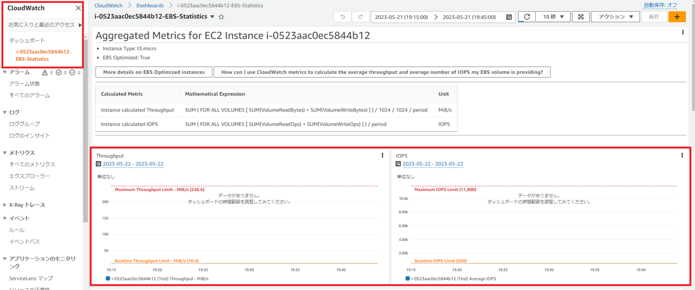Click the redo arrow icon
The width and height of the screenshot is (695, 290).
(x=361, y=16)
